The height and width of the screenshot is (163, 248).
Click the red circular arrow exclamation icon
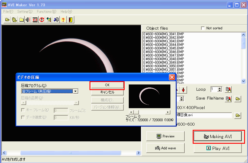[42, 20]
